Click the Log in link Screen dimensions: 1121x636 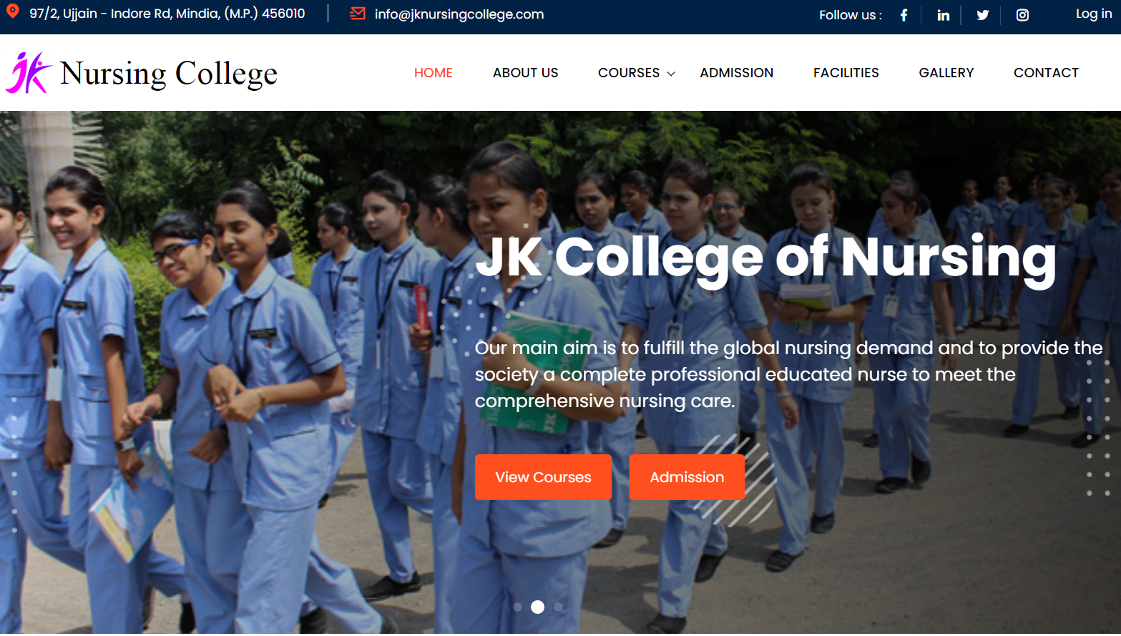(1094, 14)
